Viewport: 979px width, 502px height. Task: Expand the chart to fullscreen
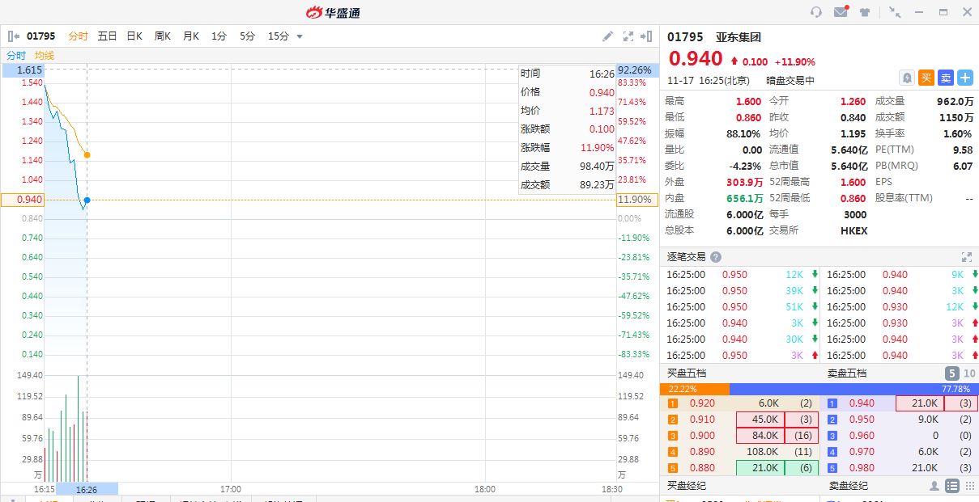pyautogui.click(x=628, y=36)
